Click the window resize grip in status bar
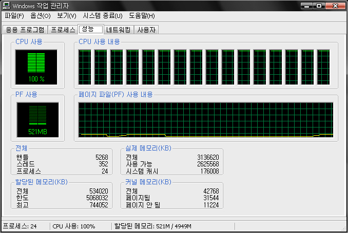The width and height of the screenshot is (348, 233). [x=344, y=228]
